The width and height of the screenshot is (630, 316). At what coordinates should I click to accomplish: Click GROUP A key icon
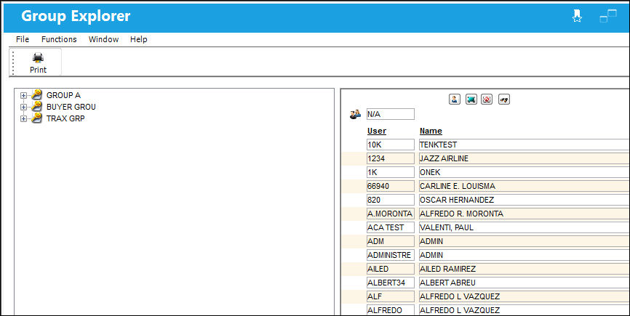[x=36, y=95]
